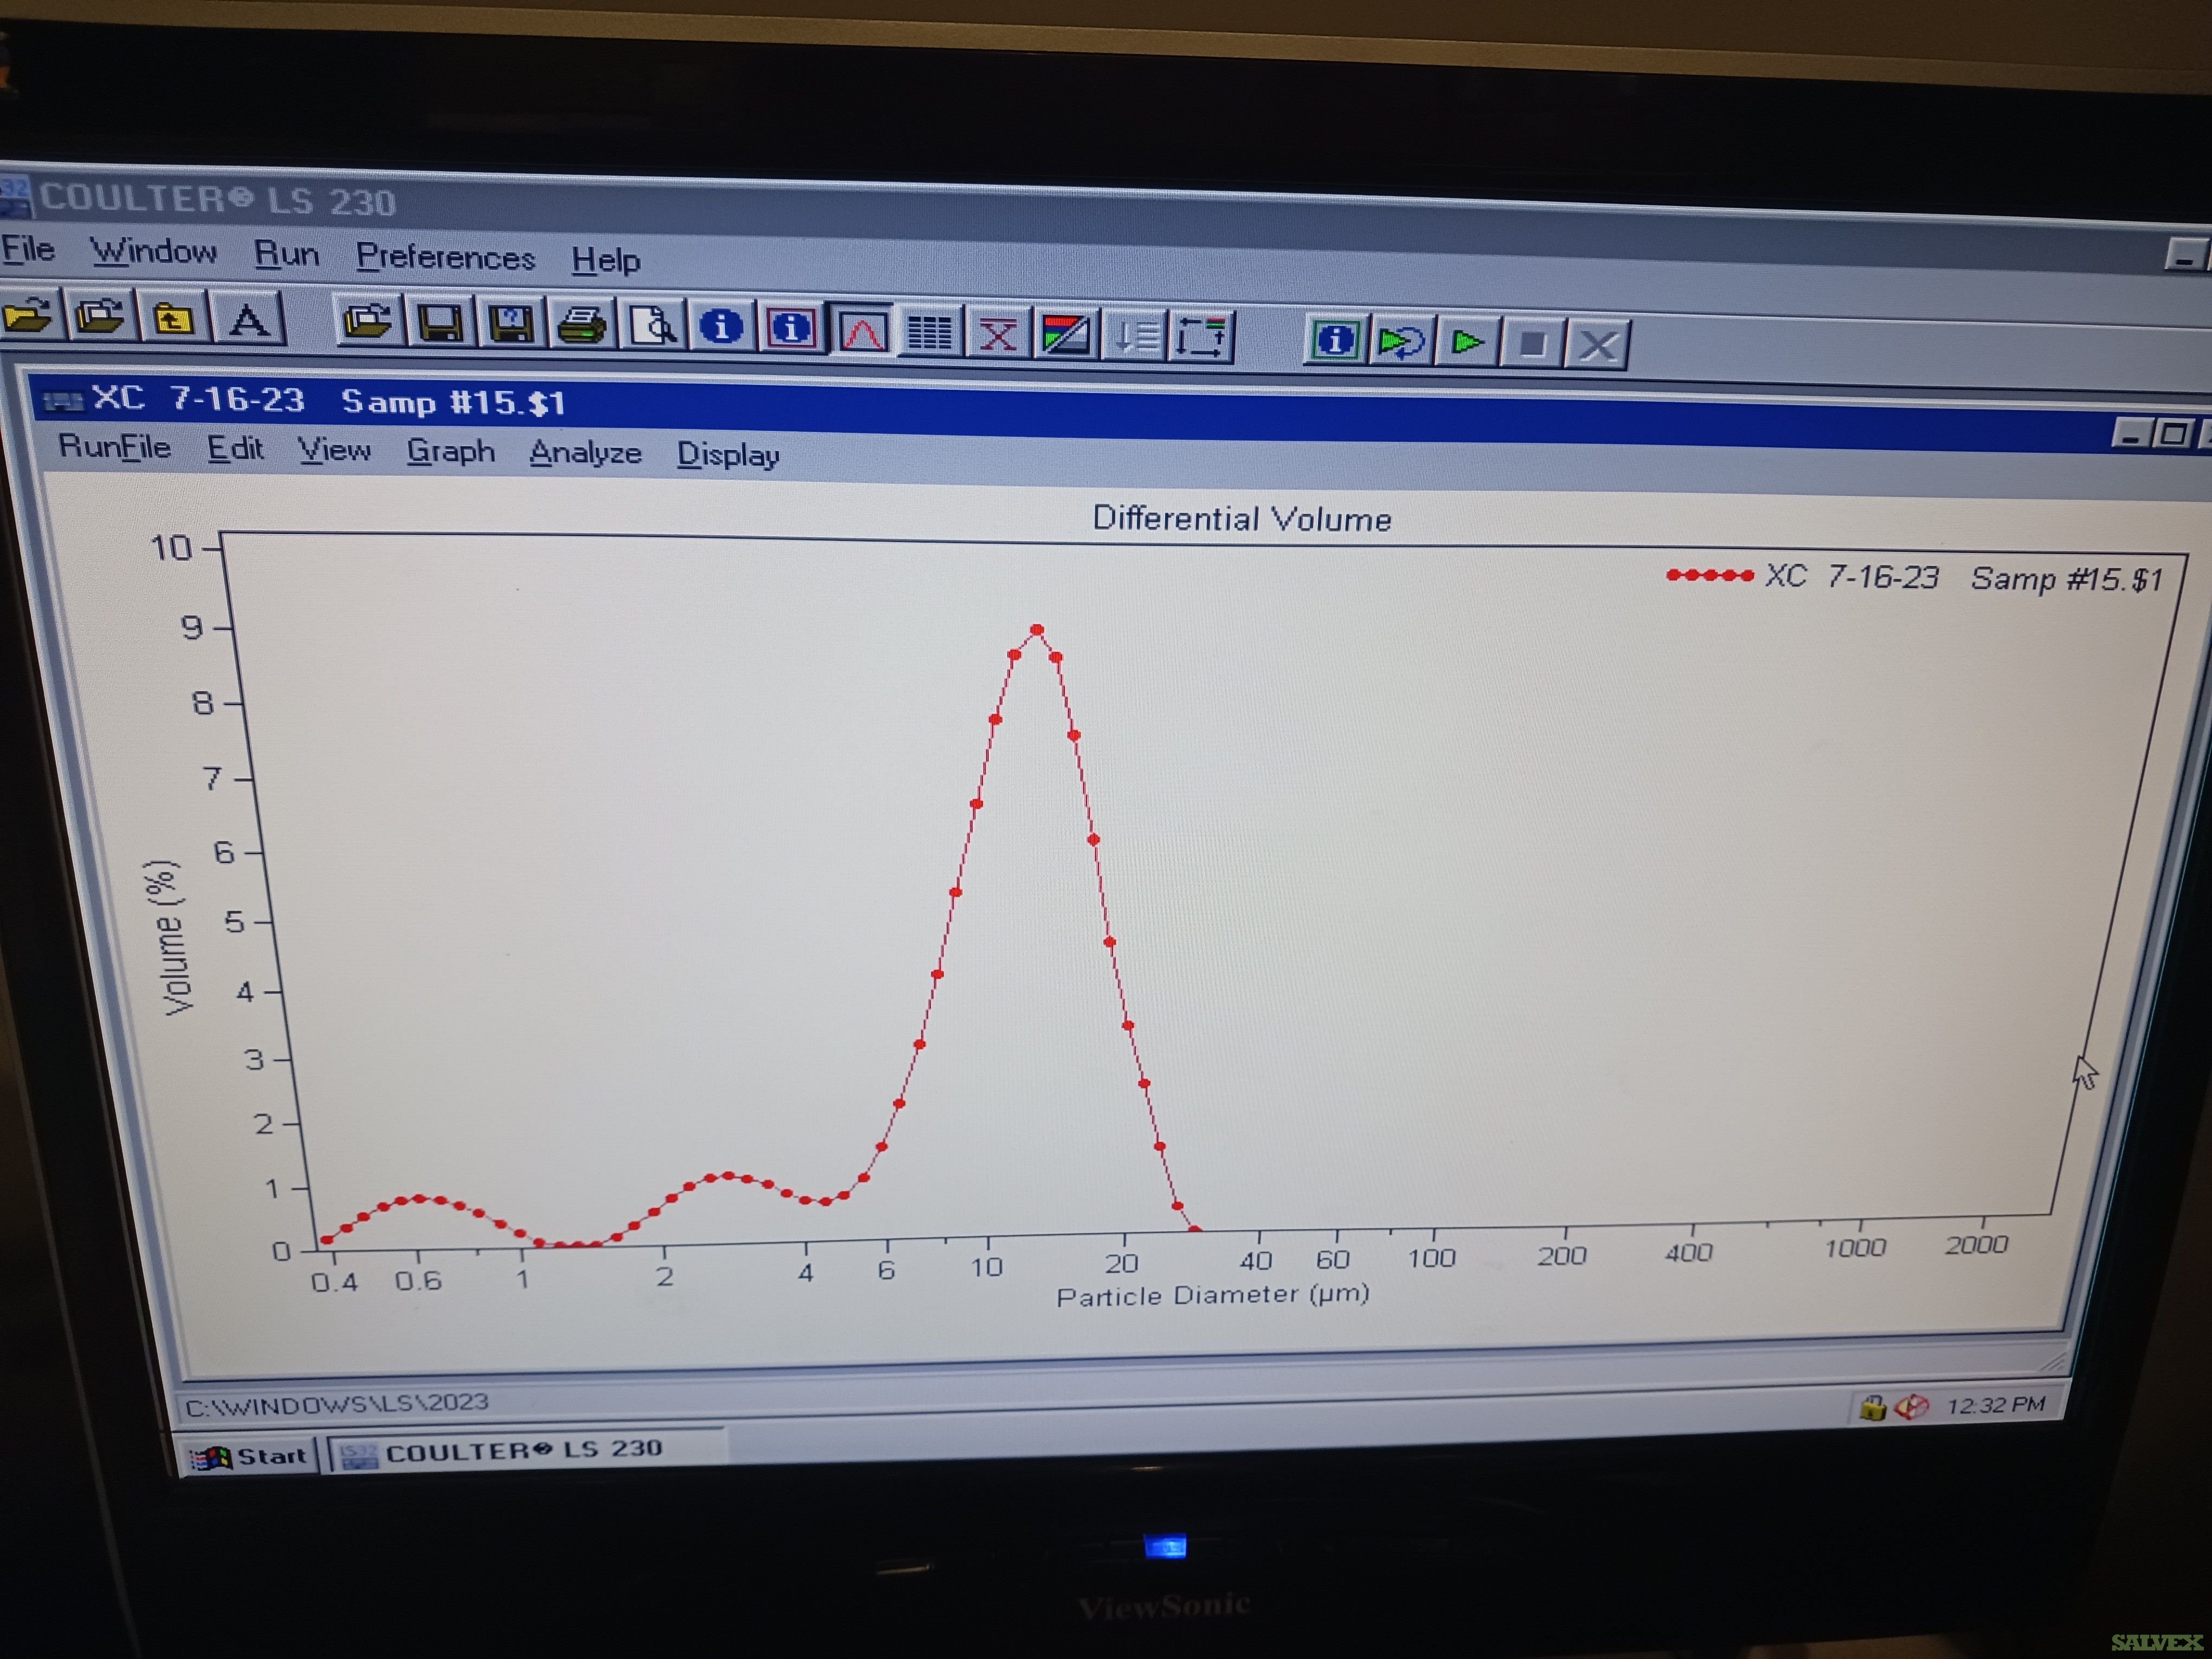Click the printer icon in the toolbar

coord(582,326)
